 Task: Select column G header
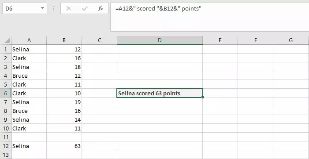click(291, 40)
